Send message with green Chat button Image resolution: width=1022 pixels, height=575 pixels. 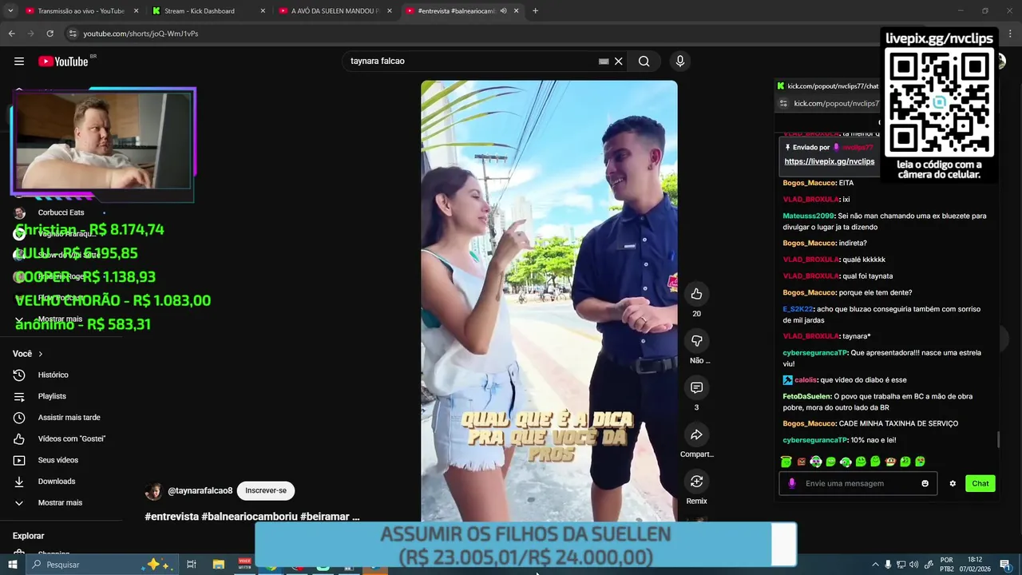980,483
